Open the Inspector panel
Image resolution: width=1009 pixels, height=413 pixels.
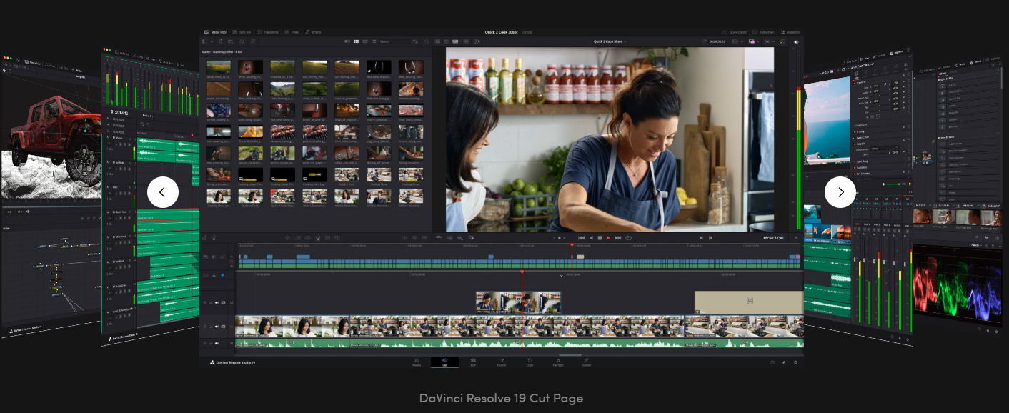pyautogui.click(x=790, y=32)
